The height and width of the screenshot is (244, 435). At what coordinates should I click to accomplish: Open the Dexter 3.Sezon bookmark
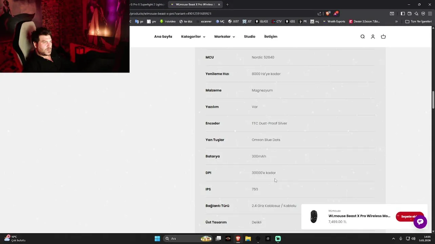click(x=364, y=21)
